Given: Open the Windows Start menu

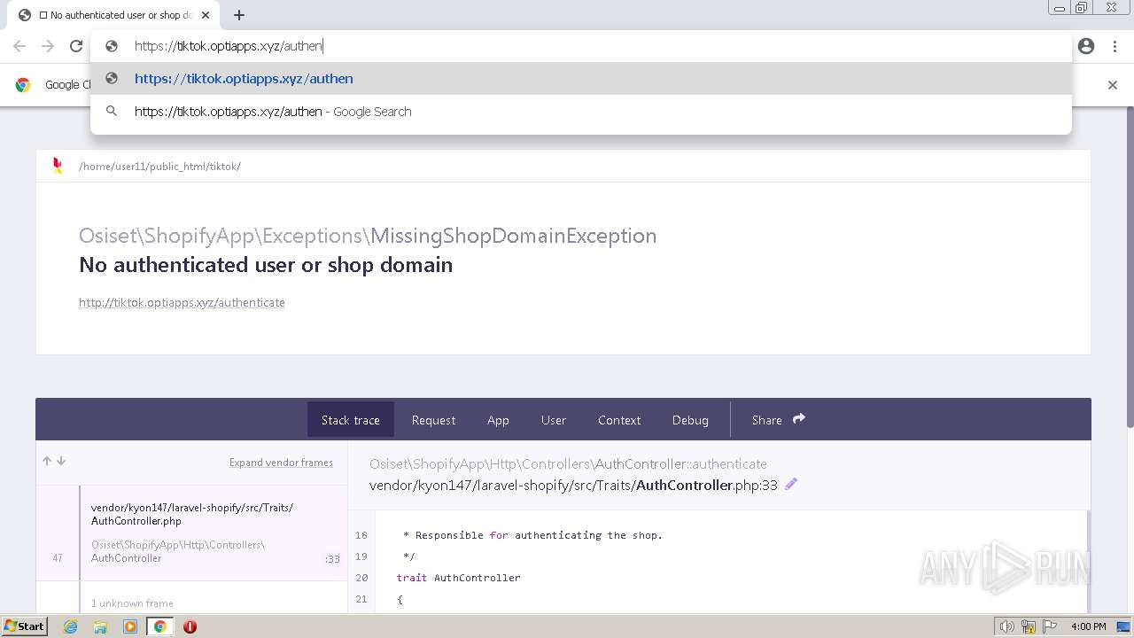Looking at the screenshot, I should (25, 626).
